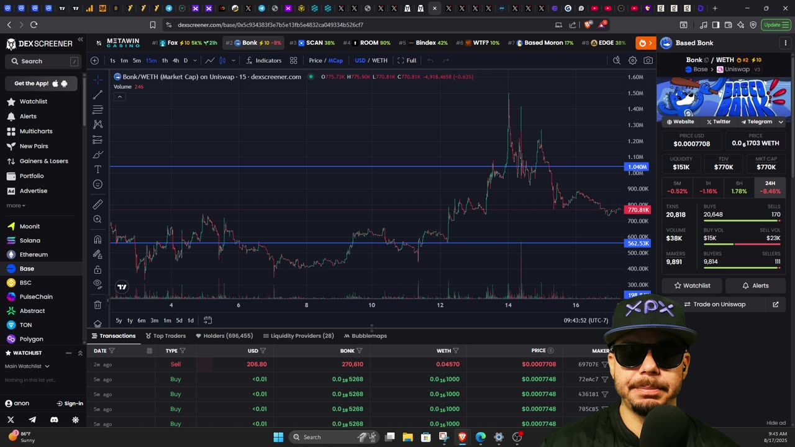Set chart range to 1d
Image resolution: width=795 pixels, height=447 pixels.
click(x=191, y=320)
